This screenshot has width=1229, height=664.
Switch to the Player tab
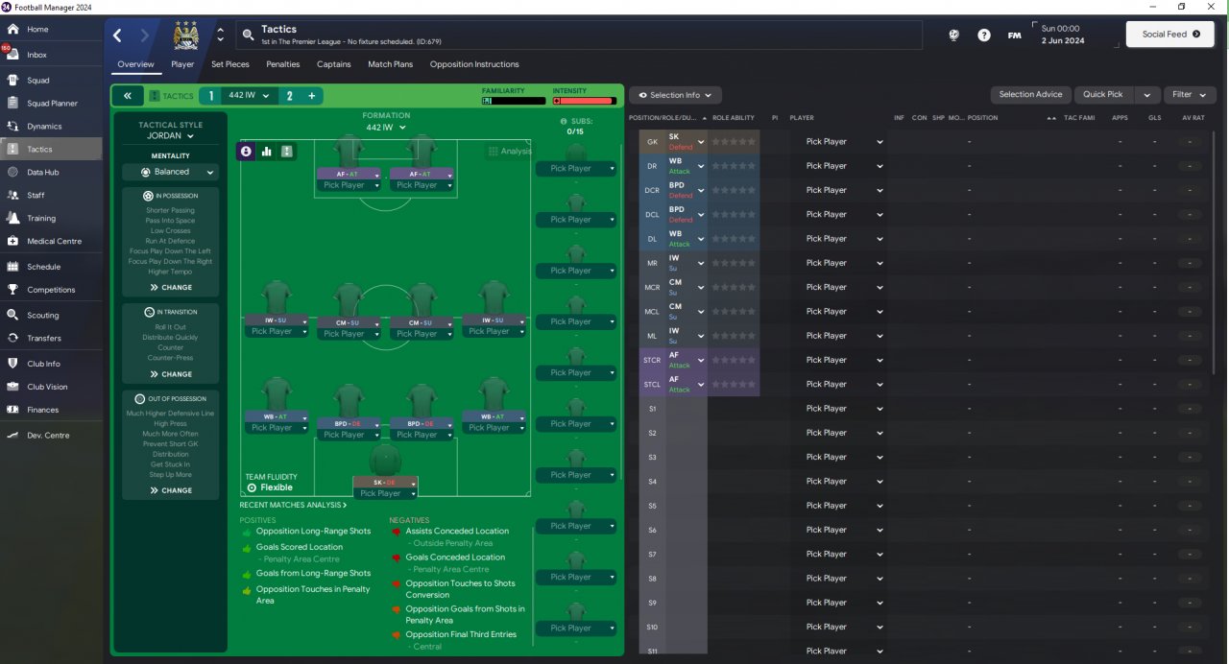[182, 64]
